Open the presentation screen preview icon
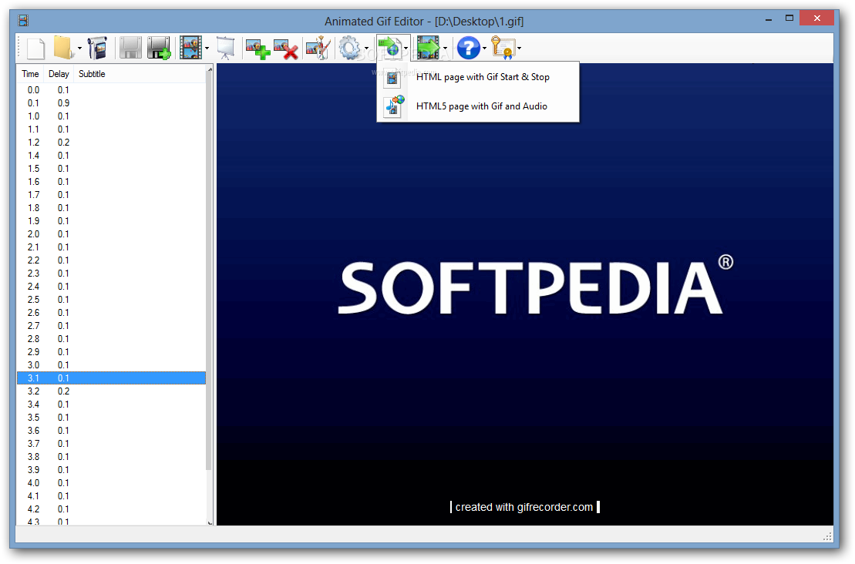 coord(225,49)
